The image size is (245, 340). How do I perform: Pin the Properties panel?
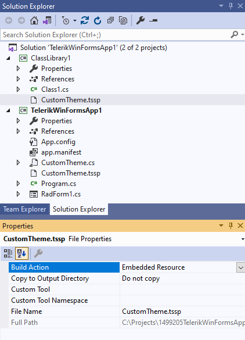[x=230, y=226]
